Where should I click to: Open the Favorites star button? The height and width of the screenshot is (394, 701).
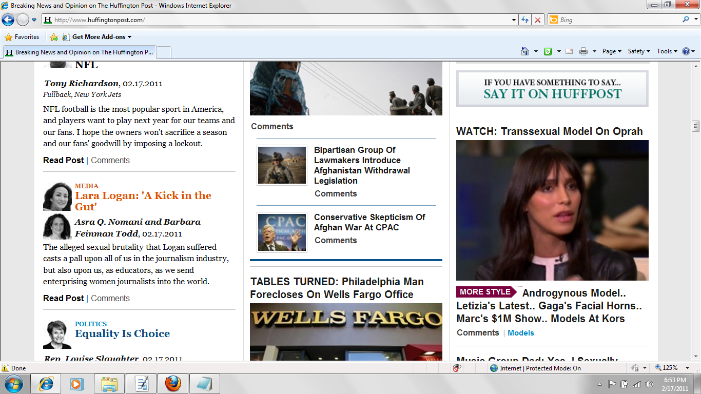pyautogui.click(x=22, y=37)
